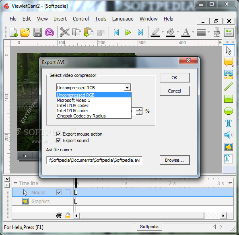The width and height of the screenshot is (239, 235).
Task: Choose the first Intel IYUV codec
Action: [x=94, y=105]
